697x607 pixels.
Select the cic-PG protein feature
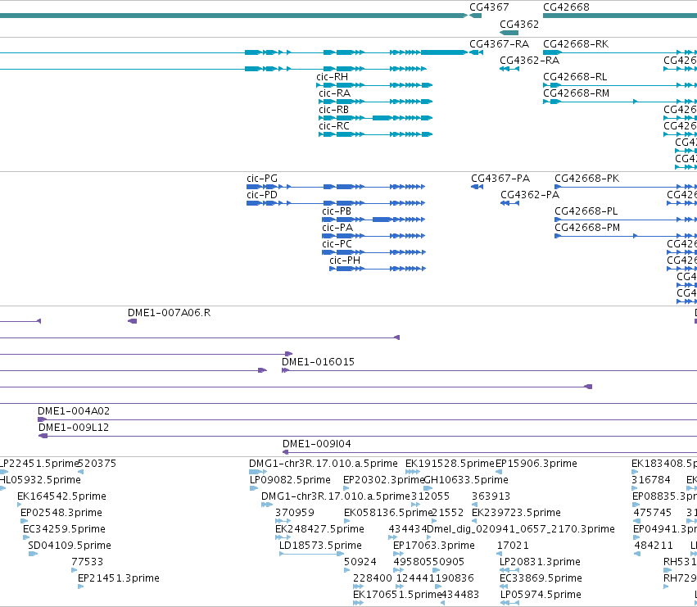(336, 187)
